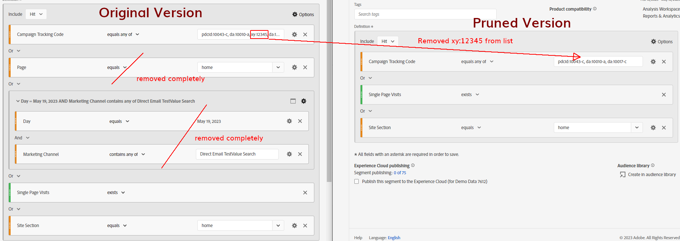Open container gear icon for Day/Marketing group
This screenshot has width=680, height=241.
[304, 101]
